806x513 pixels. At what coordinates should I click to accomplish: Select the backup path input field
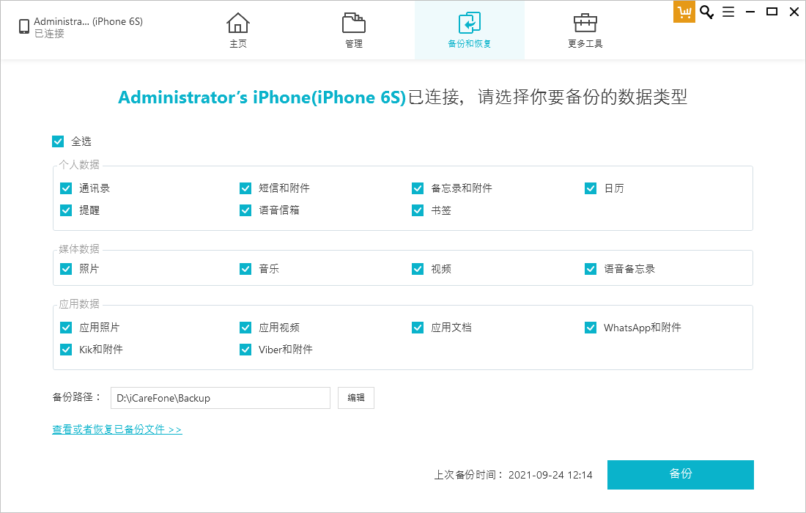coord(220,397)
